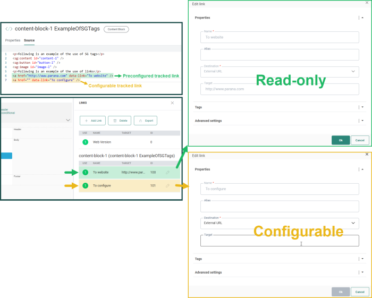Click the pencil edit icon for 'To website'
The height and width of the screenshot is (298, 372).
point(167,172)
